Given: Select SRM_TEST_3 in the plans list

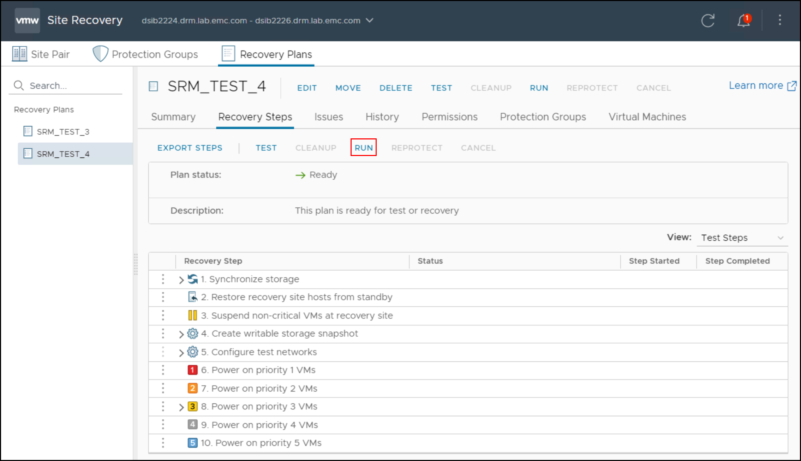Looking at the screenshot, I should point(75,131).
